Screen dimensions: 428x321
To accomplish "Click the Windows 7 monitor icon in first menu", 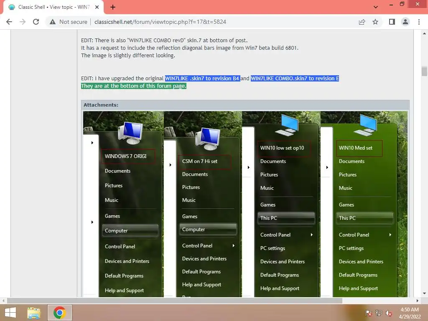I will tap(130, 133).
